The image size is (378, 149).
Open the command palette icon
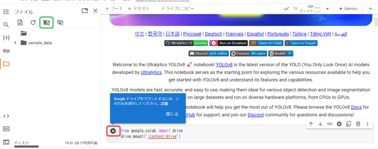click(x=6, y=129)
